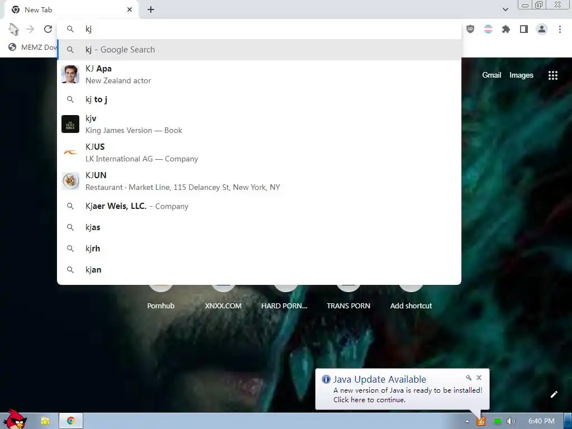This screenshot has height=429, width=572.
Task: Open the volume speaker tray icon
Action: click(511, 421)
